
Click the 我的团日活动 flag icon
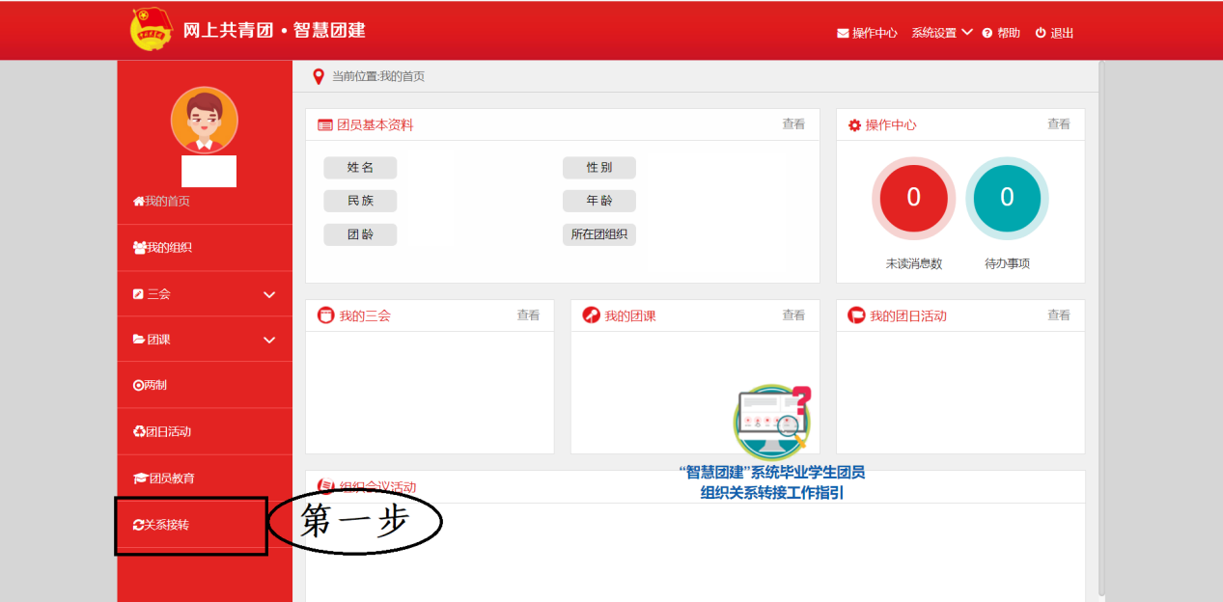(856, 315)
